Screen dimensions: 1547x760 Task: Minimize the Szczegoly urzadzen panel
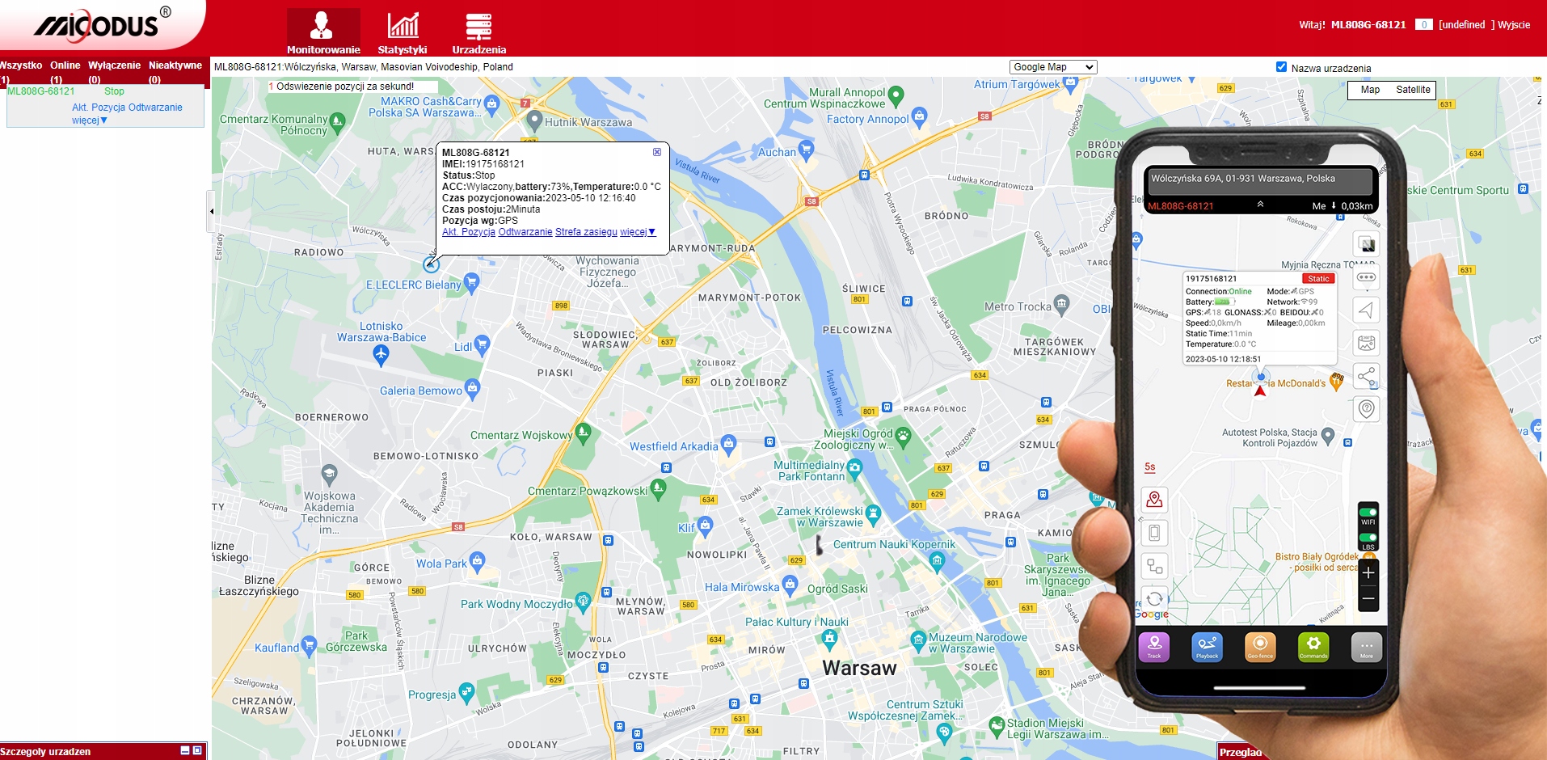pyautogui.click(x=185, y=750)
